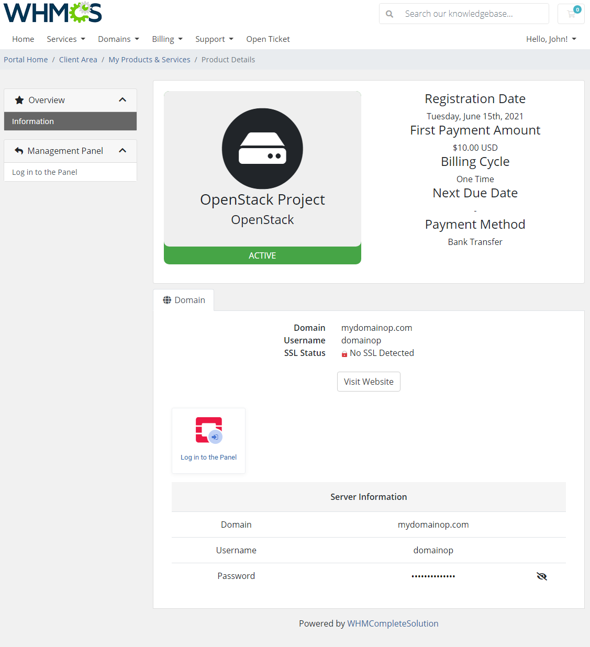Click the mydomainop.com Server Information value
Viewport: 590px width, 647px height.
tap(433, 525)
